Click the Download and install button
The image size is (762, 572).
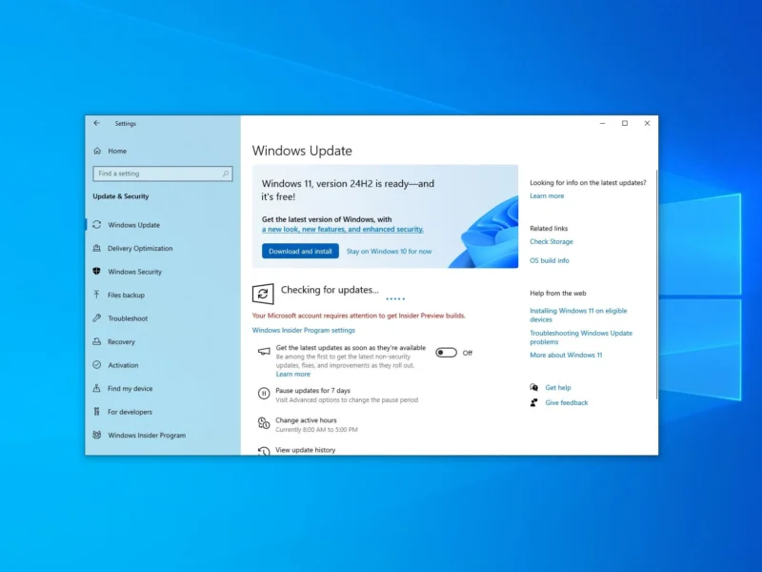click(299, 252)
